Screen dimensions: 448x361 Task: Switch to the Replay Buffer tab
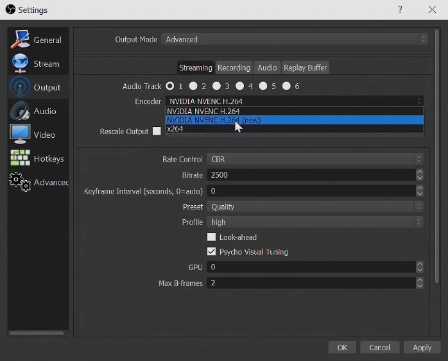pyautogui.click(x=305, y=67)
